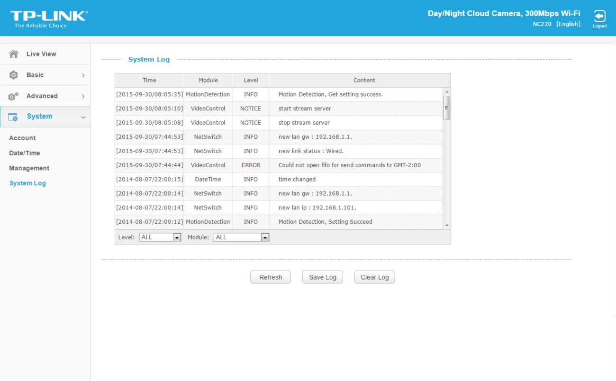The width and height of the screenshot is (616, 381).
Task: Select System Log in sidebar
Action: tap(27, 183)
